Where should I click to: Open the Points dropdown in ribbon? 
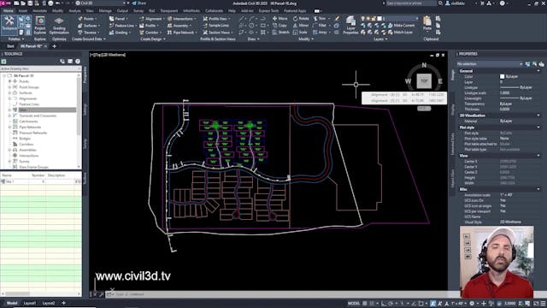coord(87,19)
